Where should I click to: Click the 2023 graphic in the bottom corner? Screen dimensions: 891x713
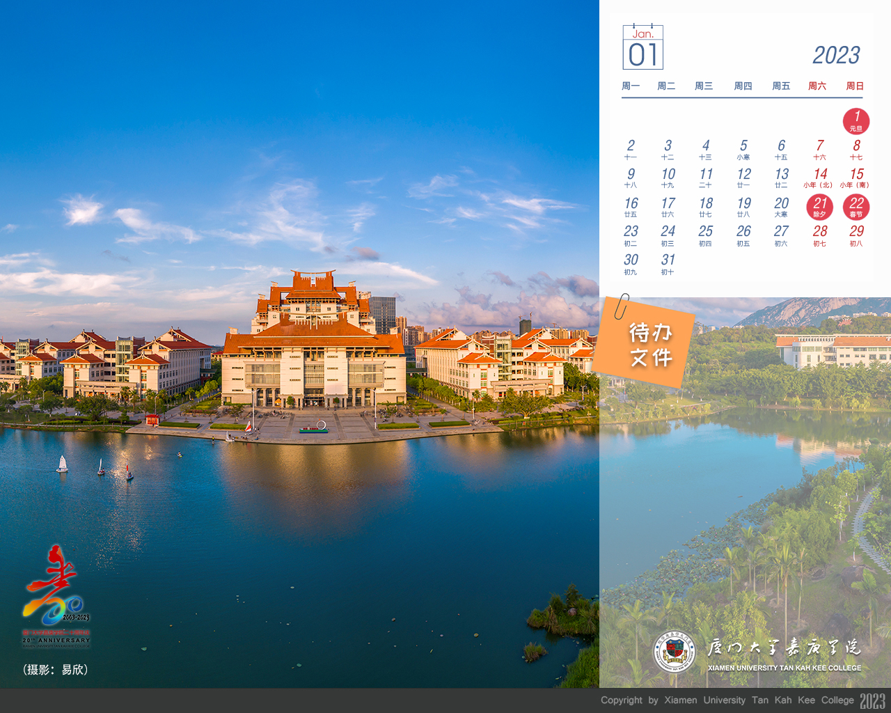tap(872, 700)
